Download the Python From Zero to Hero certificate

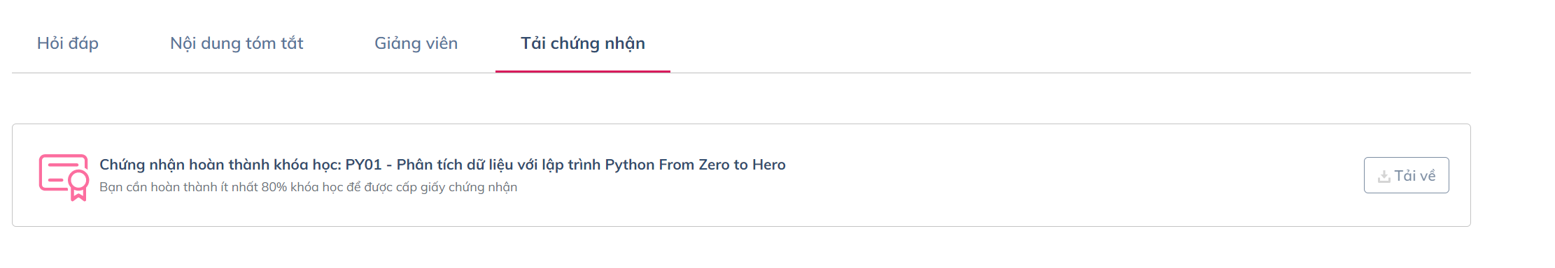[x=1406, y=175]
